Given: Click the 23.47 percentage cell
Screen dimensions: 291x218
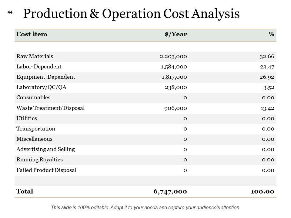Looking at the screenshot, I should [x=267, y=66].
